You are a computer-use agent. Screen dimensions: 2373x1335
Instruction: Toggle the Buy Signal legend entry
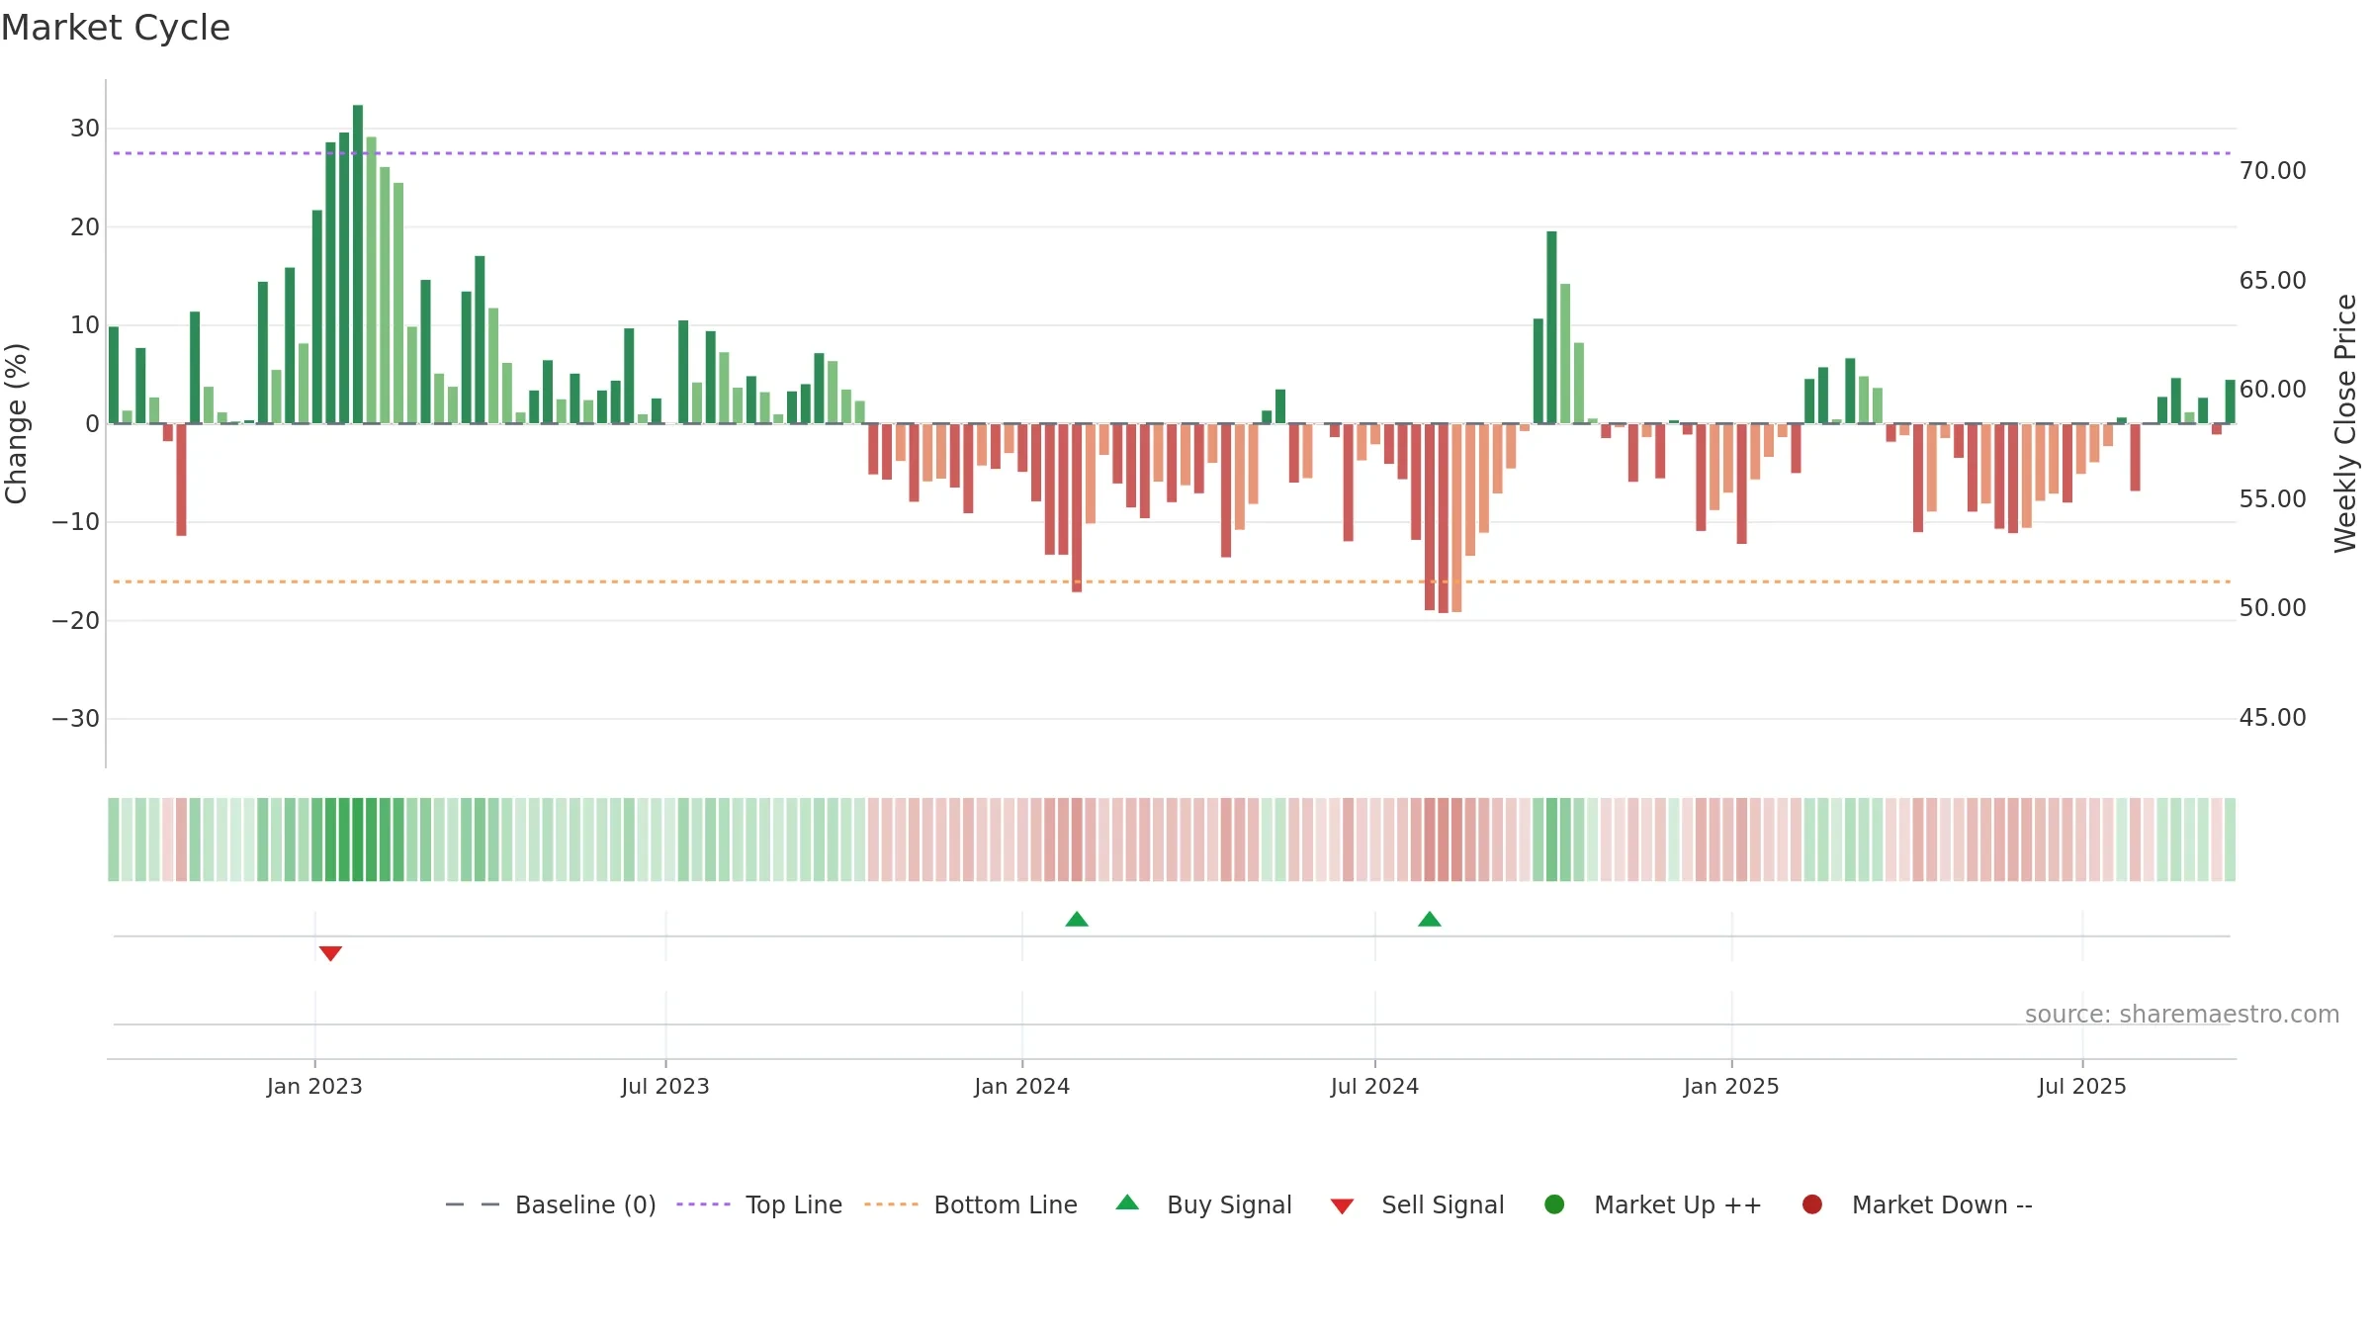click(1203, 1204)
